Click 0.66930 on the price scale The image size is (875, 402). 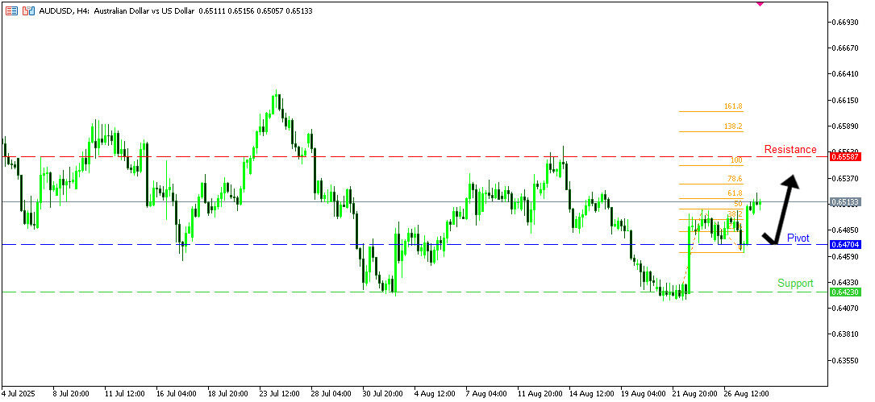pyautogui.click(x=846, y=22)
